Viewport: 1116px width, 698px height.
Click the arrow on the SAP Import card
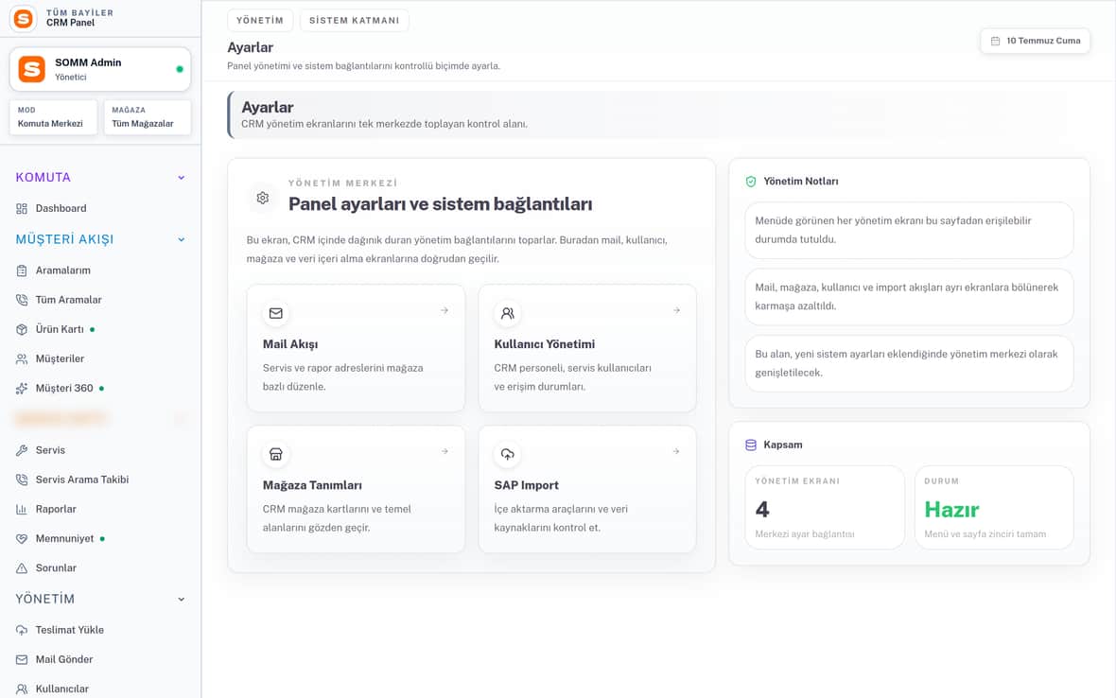676,451
